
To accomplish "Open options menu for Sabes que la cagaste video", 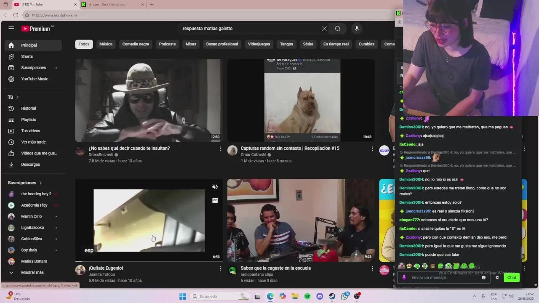I will coord(372,268).
